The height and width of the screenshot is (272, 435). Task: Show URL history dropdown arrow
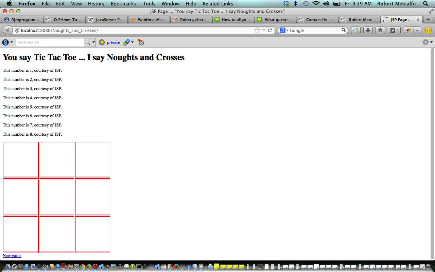click(264, 30)
